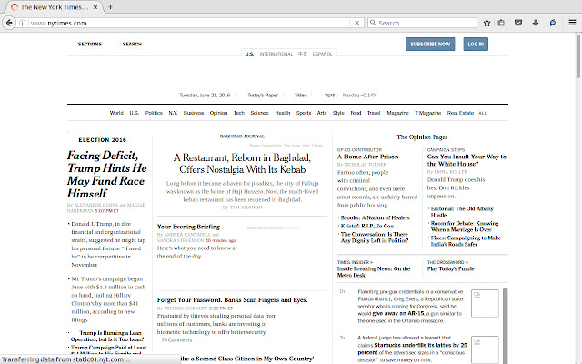Open Sports section in navigation

[x=304, y=113]
